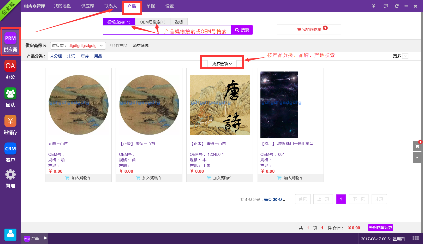Go to page 1
Viewport: 423px width, 244px height.
point(341,199)
